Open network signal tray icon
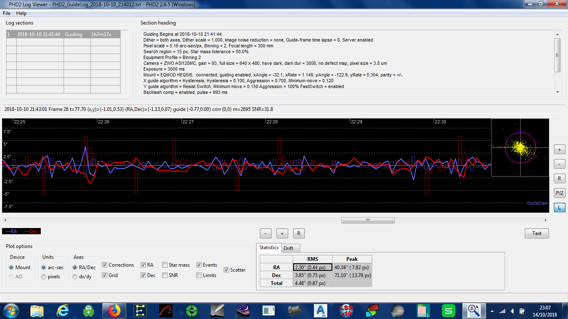This screenshot has height=319, width=568. pyautogui.click(x=502, y=311)
